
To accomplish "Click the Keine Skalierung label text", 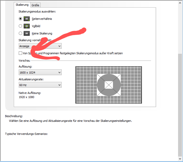I will click(x=42, y=33).
